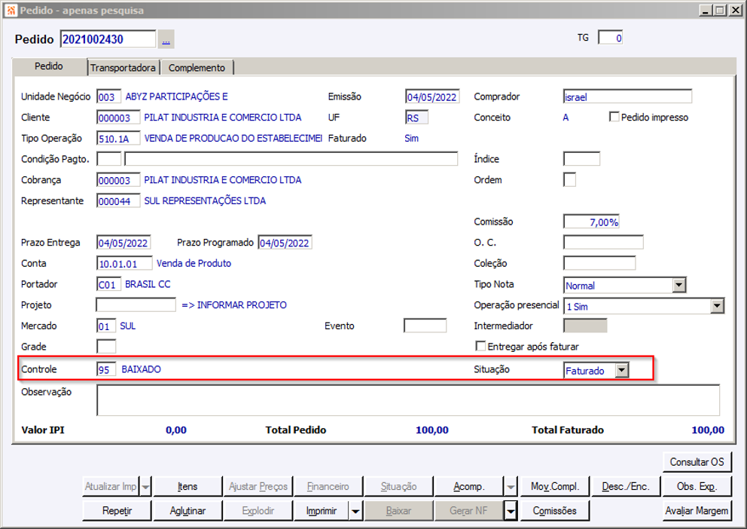Switch to the Transportadora tab

123,68
